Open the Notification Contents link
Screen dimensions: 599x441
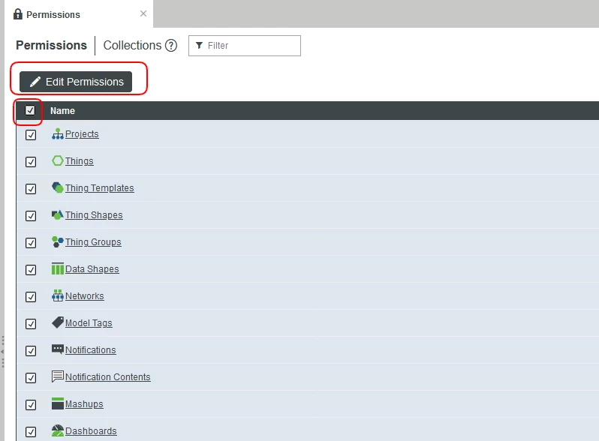[108, 376]
